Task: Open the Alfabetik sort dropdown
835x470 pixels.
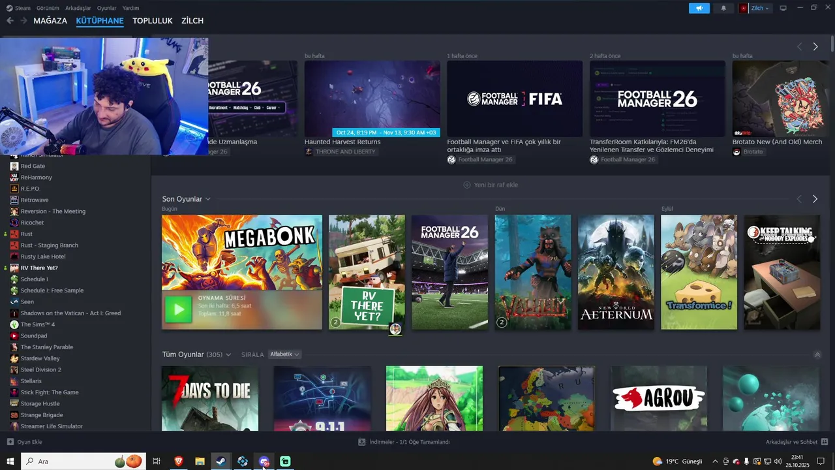Action: tap(284, 354)
